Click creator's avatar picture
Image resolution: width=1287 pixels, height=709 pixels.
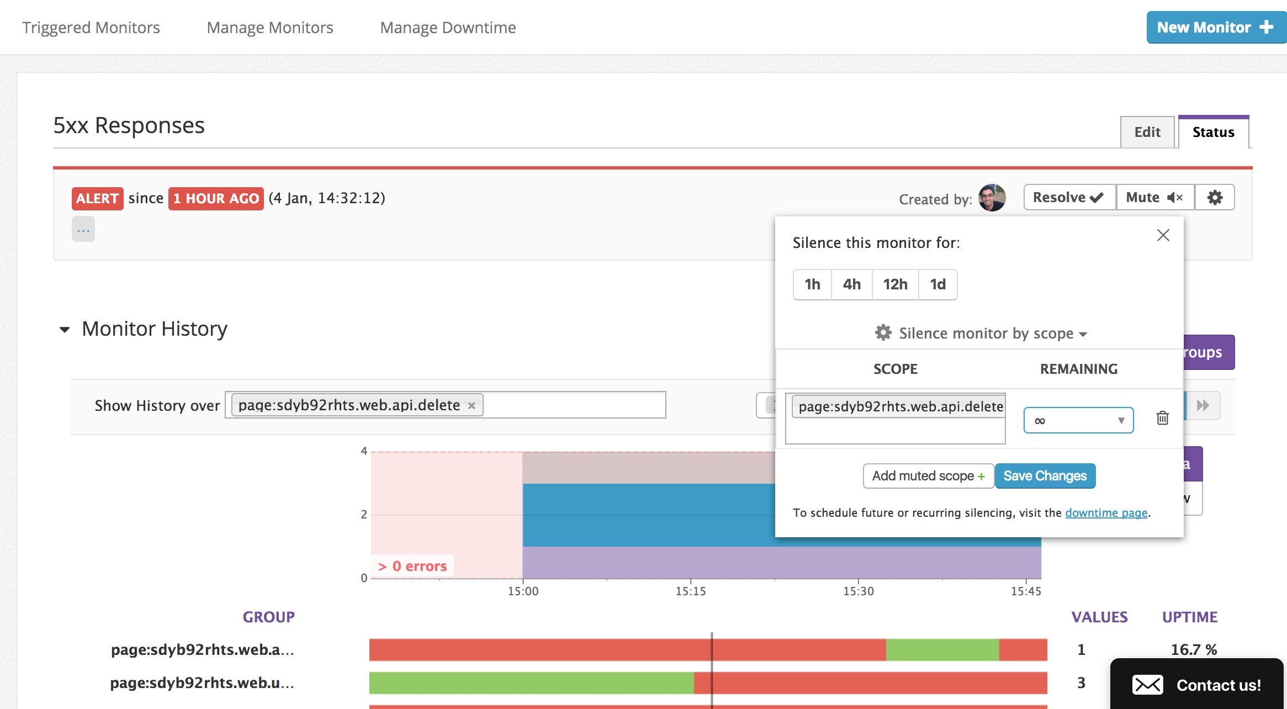(992, 198)
